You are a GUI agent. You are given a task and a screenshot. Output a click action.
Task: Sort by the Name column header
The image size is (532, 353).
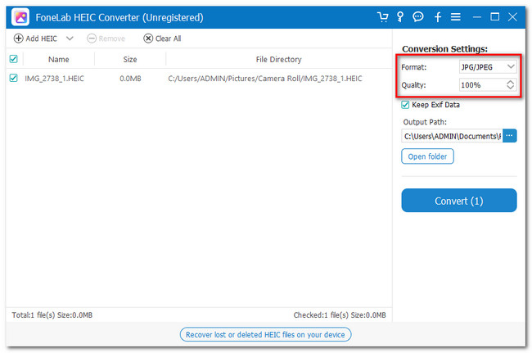tap(59, 60)
